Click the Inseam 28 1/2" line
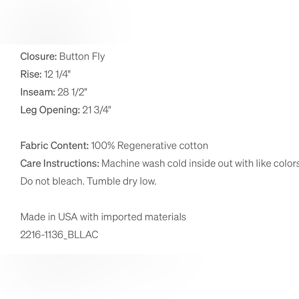 (54, 92)
